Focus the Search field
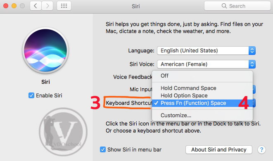273x161 pixels. 237,6
